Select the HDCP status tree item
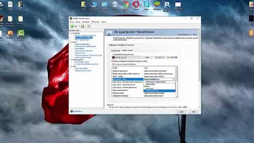 (84, 51)
